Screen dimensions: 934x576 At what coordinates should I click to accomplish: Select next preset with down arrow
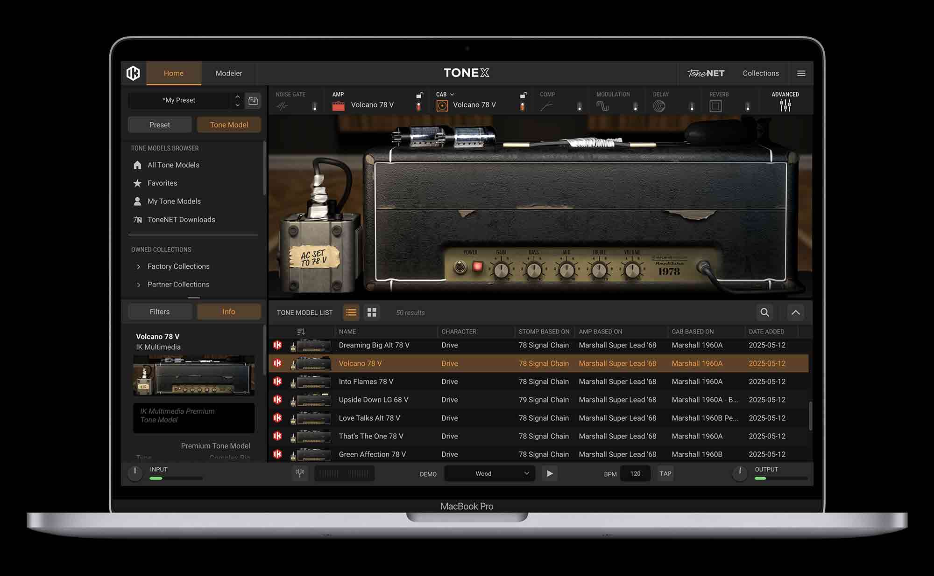238,105
